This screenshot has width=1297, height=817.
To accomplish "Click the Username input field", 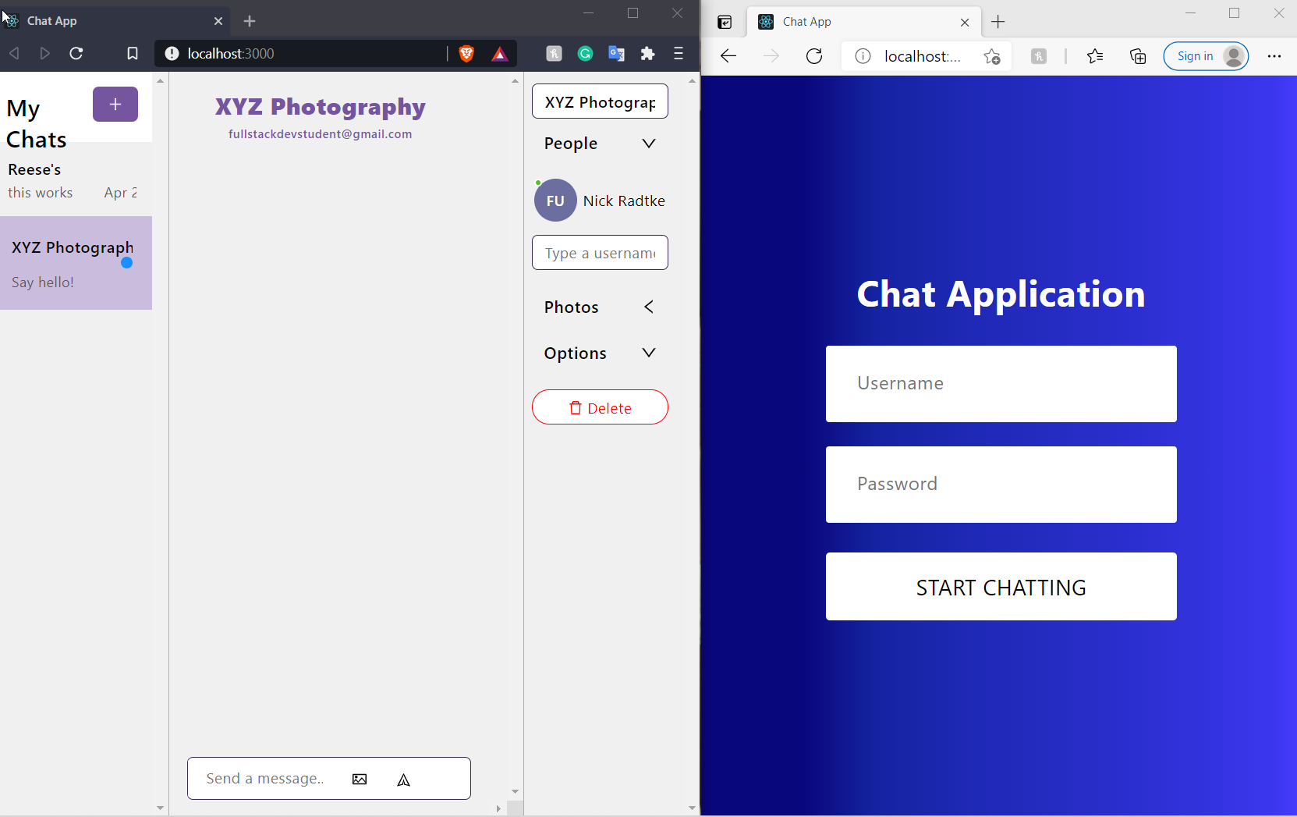I will pos(1001,383).
